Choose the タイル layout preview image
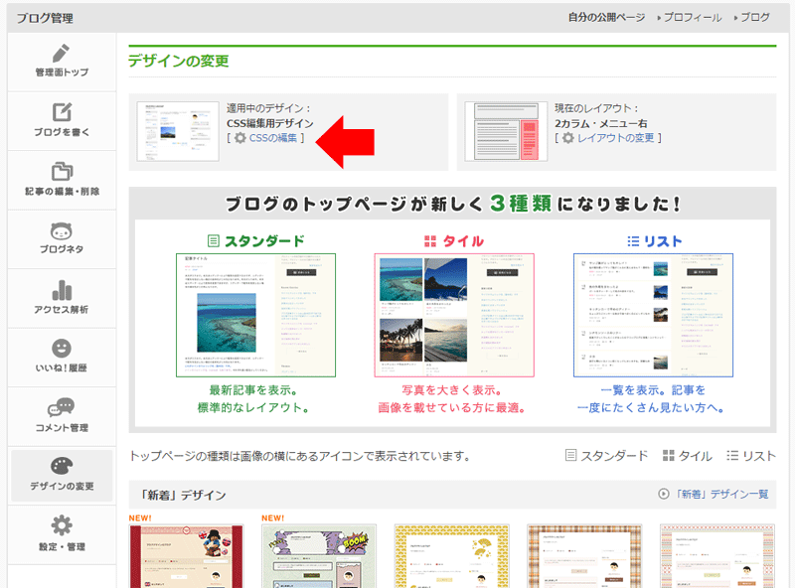The height and width of the screenshot is (588, 795). (454, 314)
